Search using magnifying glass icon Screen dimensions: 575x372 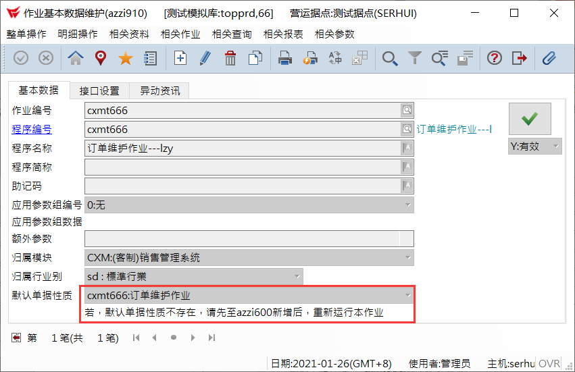click(390, 58)
